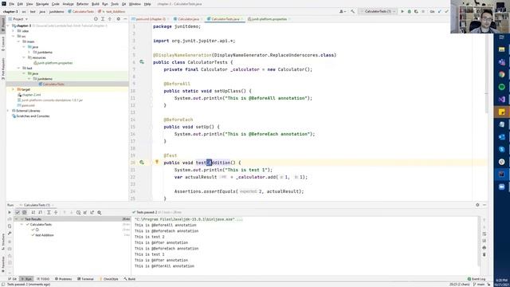The image size is (510, 287).
Task: Click sort alphabetically icon in test toolbar
Action: [x=33, y=213]
